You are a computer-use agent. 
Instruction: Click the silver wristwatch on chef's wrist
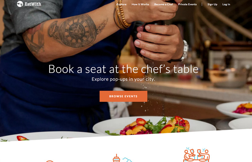click(x=185, y=51)
